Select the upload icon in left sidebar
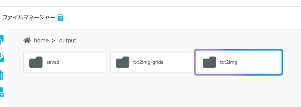This screenshot has height=107, width=301. 2,40
